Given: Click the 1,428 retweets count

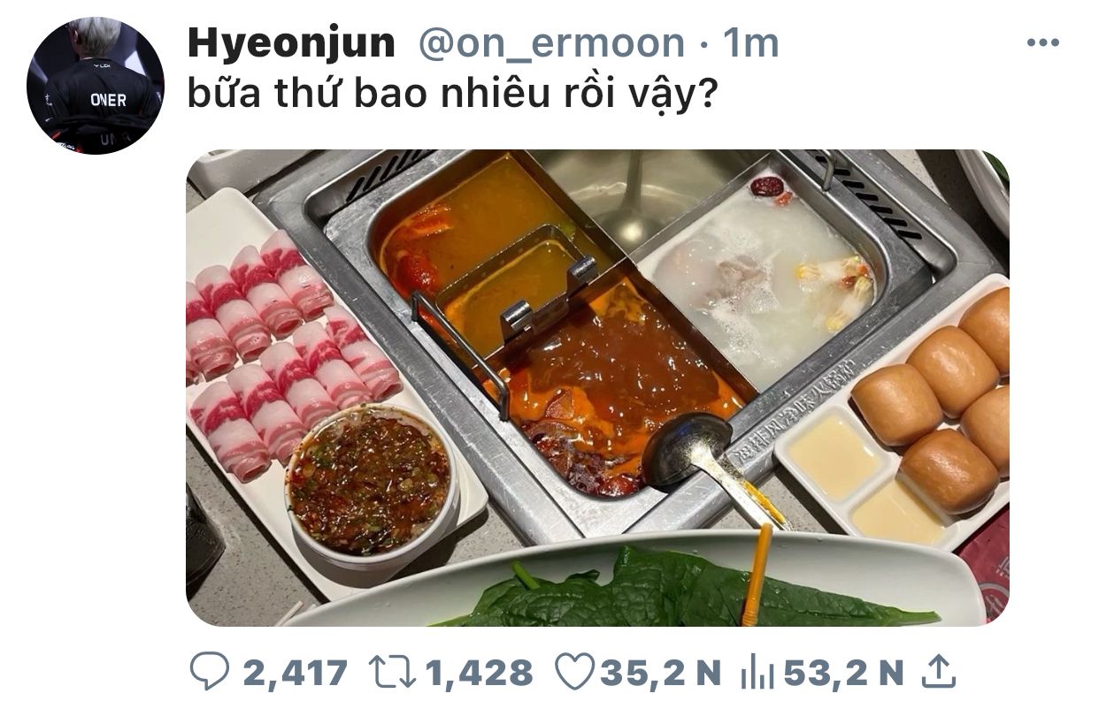Looking at the screenshot, I should pyautogui.click(x=480, y=674).
